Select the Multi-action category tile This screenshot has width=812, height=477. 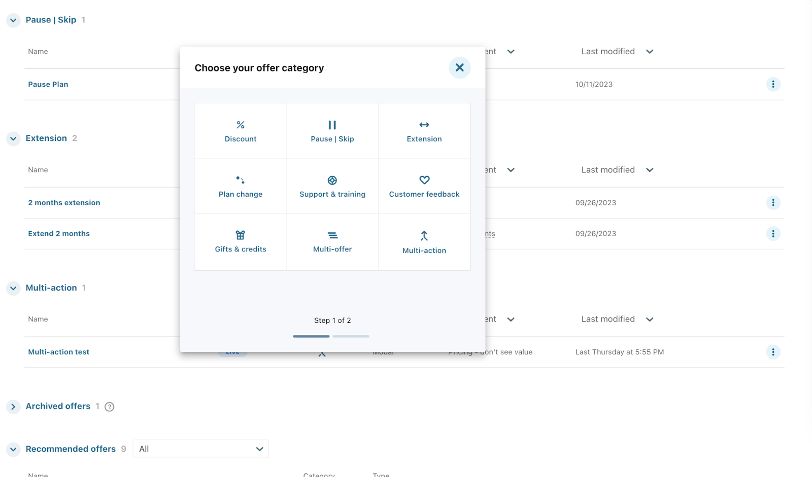pyautogui.click(x=424, y=242)
